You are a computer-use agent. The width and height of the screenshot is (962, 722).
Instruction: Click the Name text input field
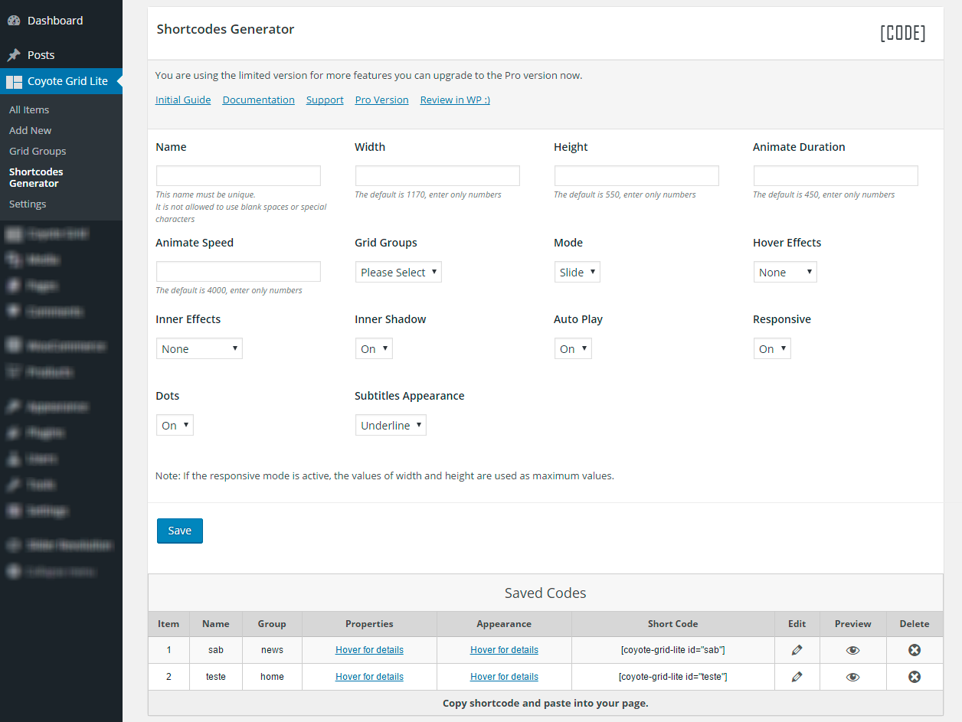(238, 176)
